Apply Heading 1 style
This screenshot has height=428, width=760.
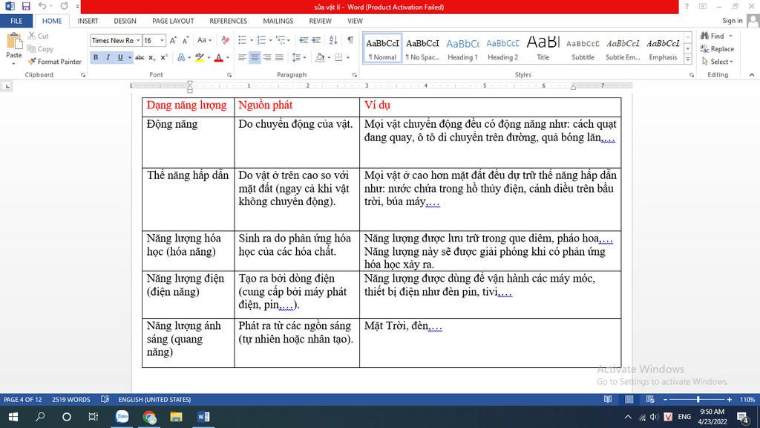pyautogui.click(x=462, y=48)
